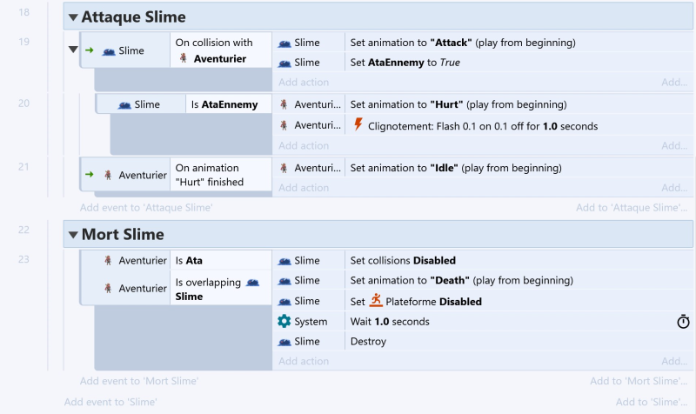This screenshot has height=414, width=696.
Task: Collapse event 19 sub-events triangle
Action: pyautogui.click(x=73, y=50)
